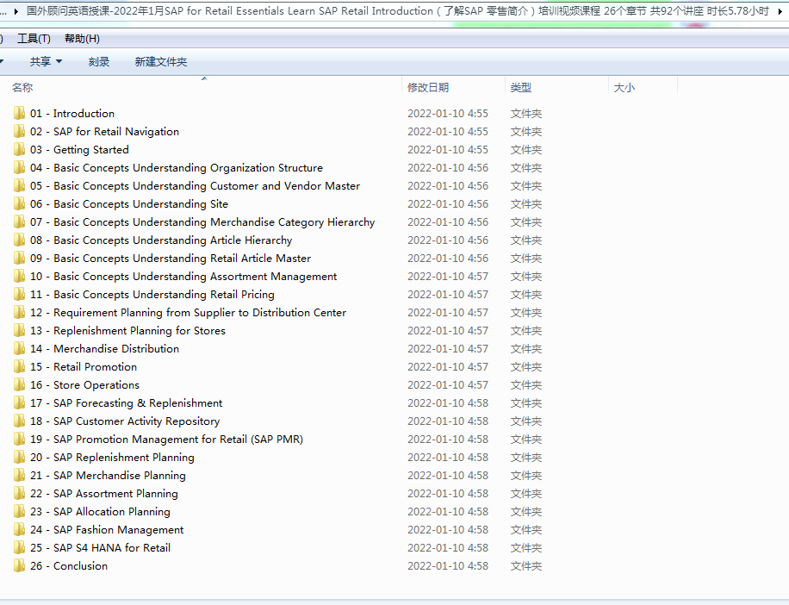
Task: Select '11 - Basic Concepts Understanding Retail Pricing'
Action: (152, 295)
